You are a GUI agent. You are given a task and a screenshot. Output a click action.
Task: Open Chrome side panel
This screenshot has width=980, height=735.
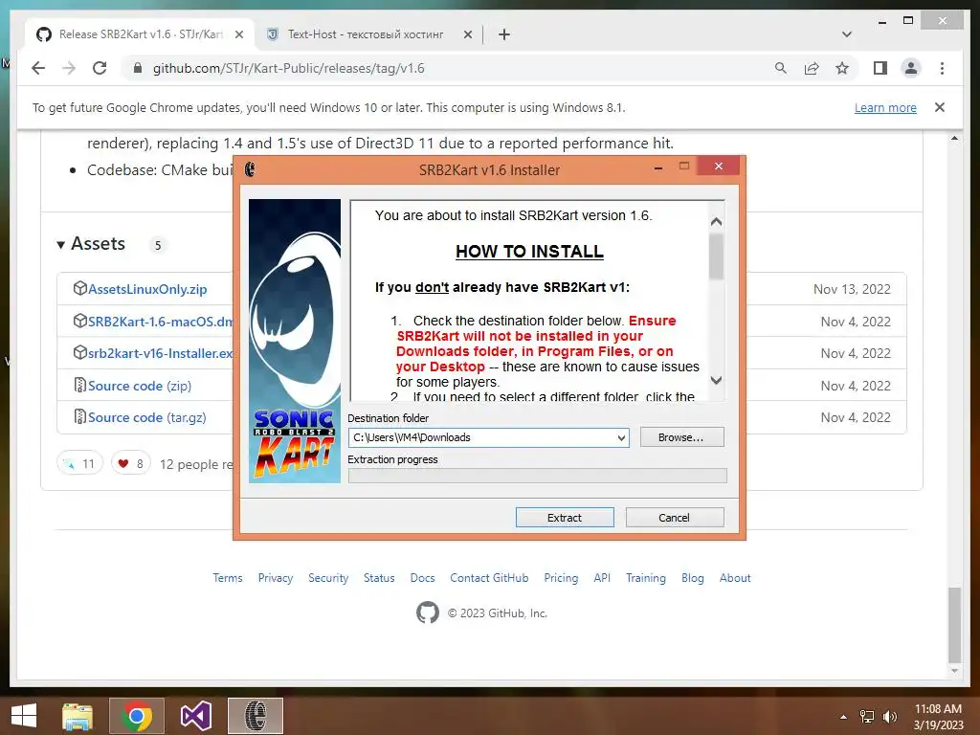pyautogui.click(x=880, y=68)
